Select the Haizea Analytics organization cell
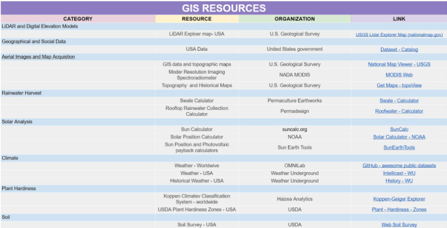 coord(295,199)
